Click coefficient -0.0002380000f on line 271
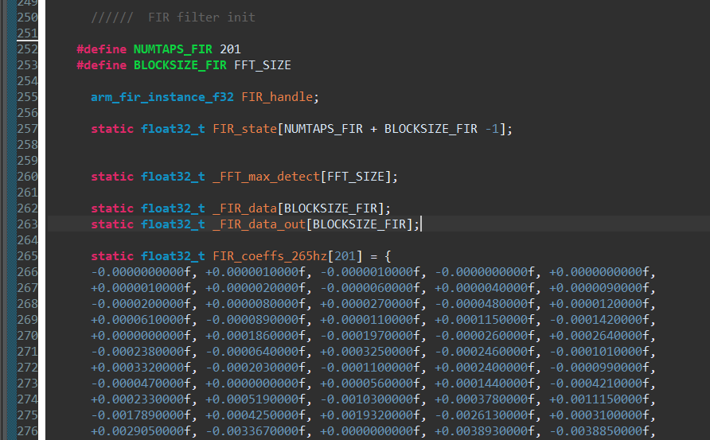The height and width of the screenshot is (440, 710). click(141, 351)
